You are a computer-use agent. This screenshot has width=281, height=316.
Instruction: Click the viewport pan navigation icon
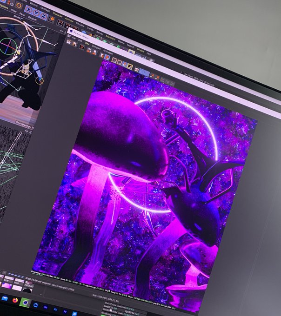click(61, 31)
